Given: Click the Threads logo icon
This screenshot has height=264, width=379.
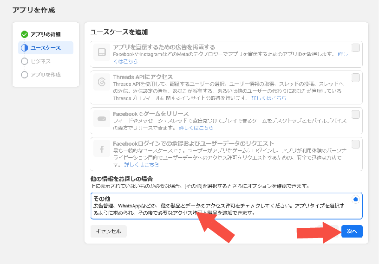Looking at the screenshot, I should coord(102,82).
